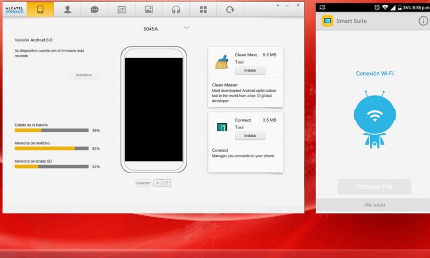Open the device home tab icon

40,9
